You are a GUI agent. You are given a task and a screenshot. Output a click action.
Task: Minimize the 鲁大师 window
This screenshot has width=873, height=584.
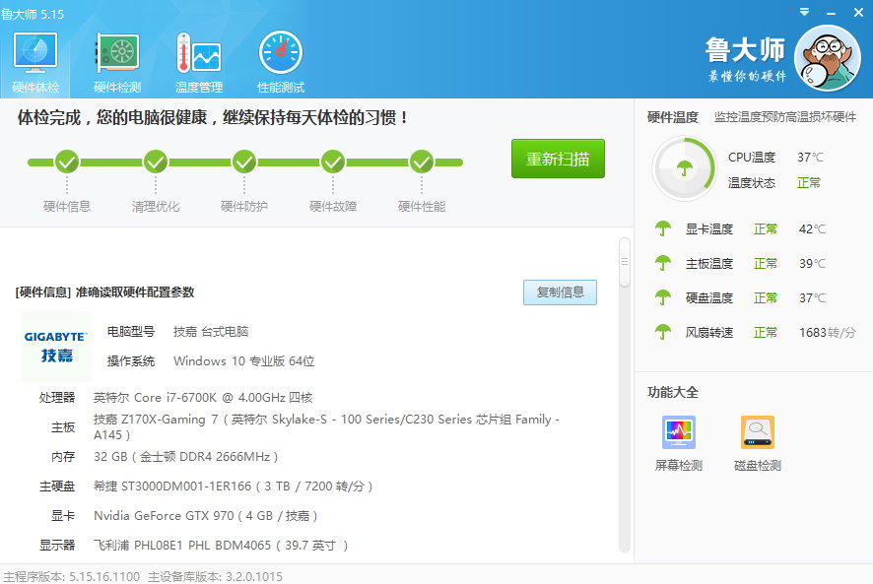click(832, 13)
